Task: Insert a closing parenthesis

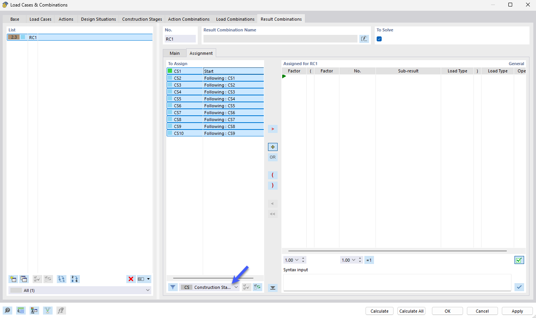Action: coord(273,185)
